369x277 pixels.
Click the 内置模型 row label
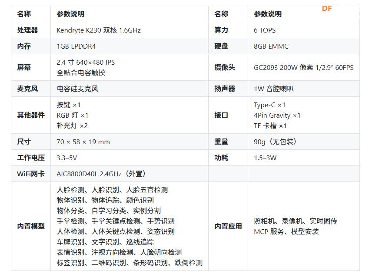click(31, 226)
